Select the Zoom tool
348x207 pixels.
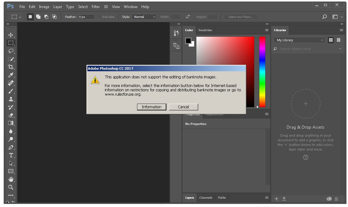[10, 187]
